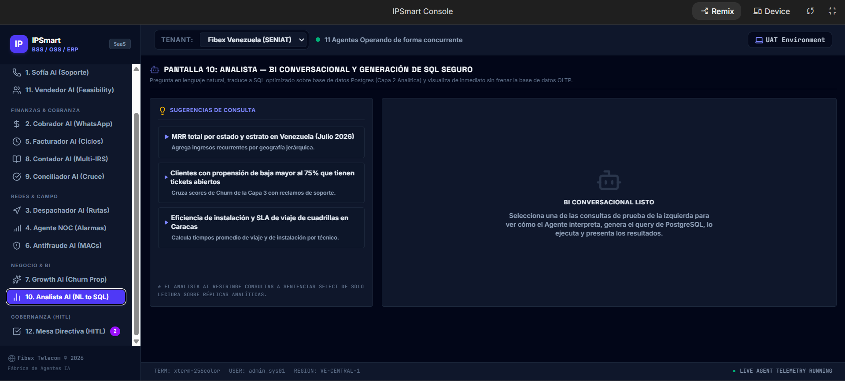The image size is (845, 381).
Task: Click the book icon beside Contador AI
Action: pyautogui.click(x=17, y=159)
